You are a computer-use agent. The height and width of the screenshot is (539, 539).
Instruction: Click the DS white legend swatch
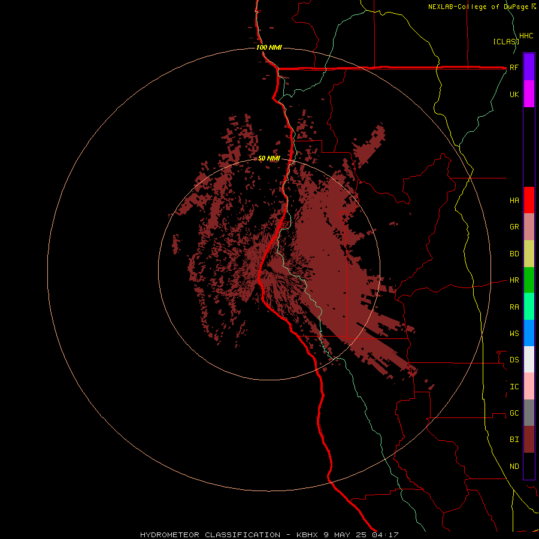click(529, 359)
